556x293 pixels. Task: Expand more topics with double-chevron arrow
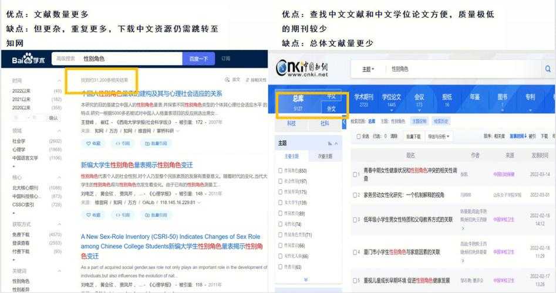[305, 280]
